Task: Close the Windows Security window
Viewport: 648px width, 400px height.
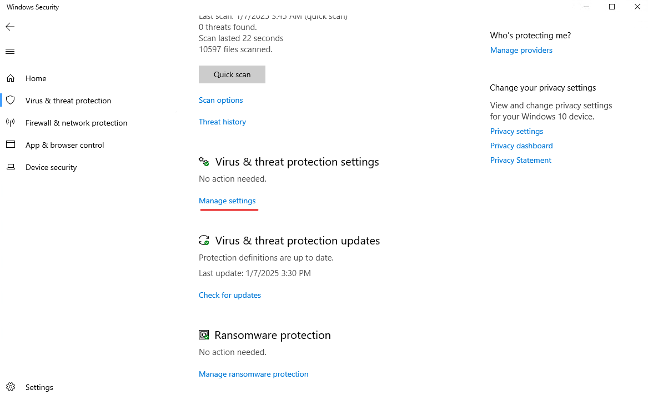Action: pyautogui.click(x=637, y=7)
